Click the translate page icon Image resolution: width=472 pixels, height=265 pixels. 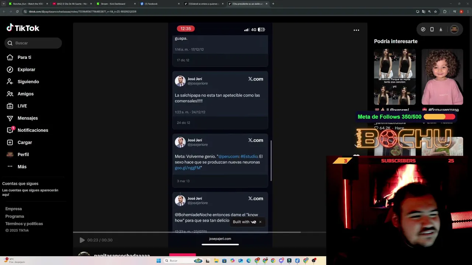[x=424, y=11]
